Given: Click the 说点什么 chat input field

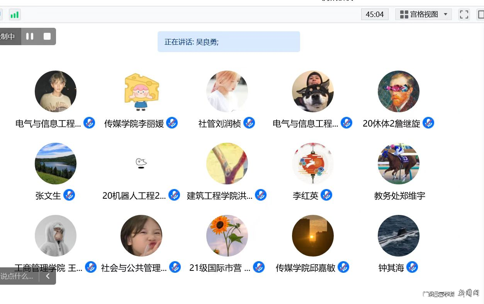Looking at the screenshot, I should (17, 276).
